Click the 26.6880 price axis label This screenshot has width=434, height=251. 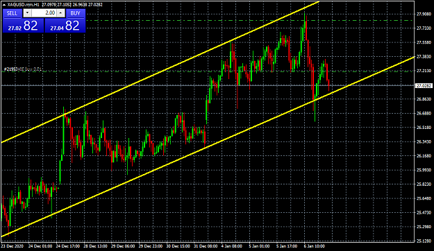[424, 113]
